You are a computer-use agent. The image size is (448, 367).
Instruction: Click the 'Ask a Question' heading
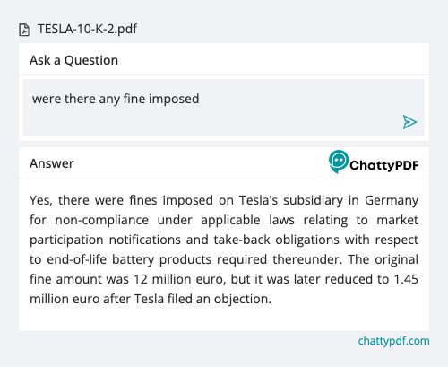(73, 60)
